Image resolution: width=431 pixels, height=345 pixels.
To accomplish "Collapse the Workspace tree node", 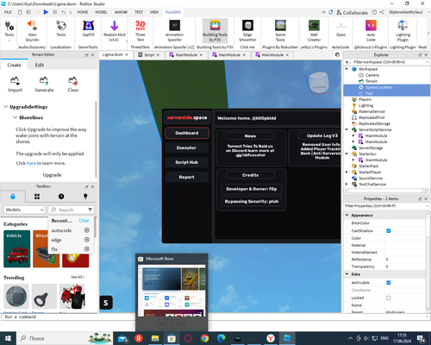I will click(347, 69).
